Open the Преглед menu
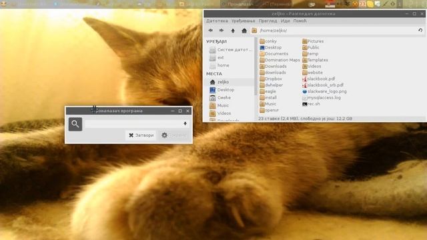The height and width of the screenshot is (240, 427). click(268, 21)
